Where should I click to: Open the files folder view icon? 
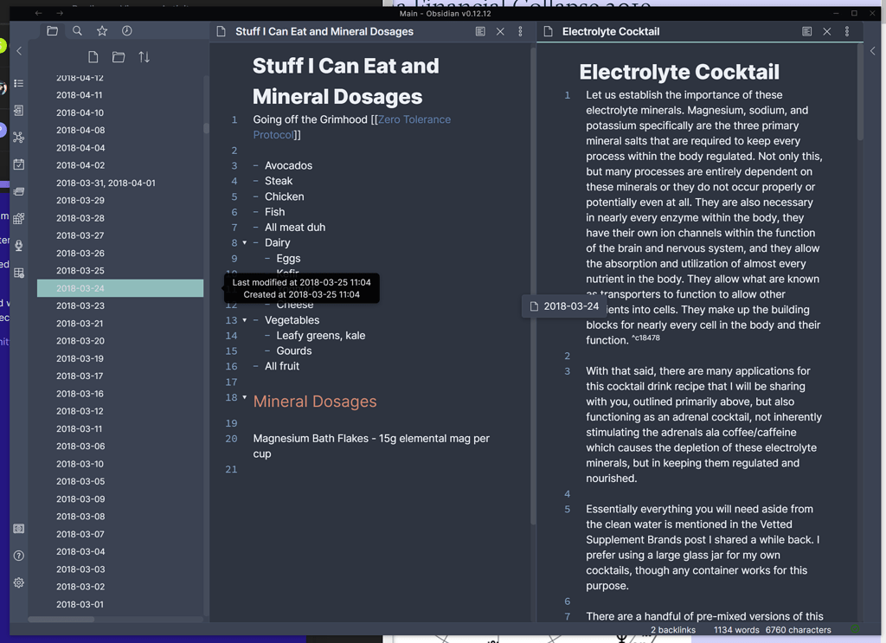point(52,29)
